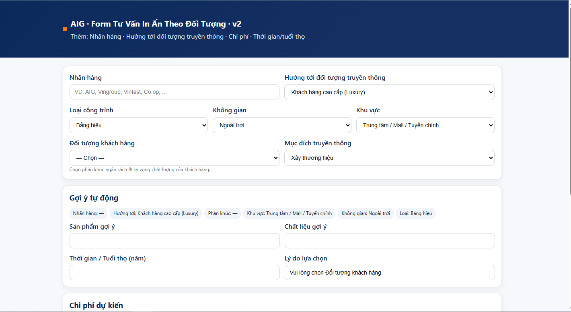Viewport: 571px width, 312px height.
Task: Click the 'Loại: Bảng hiệu' chip
Action: (x=415, y=213)
